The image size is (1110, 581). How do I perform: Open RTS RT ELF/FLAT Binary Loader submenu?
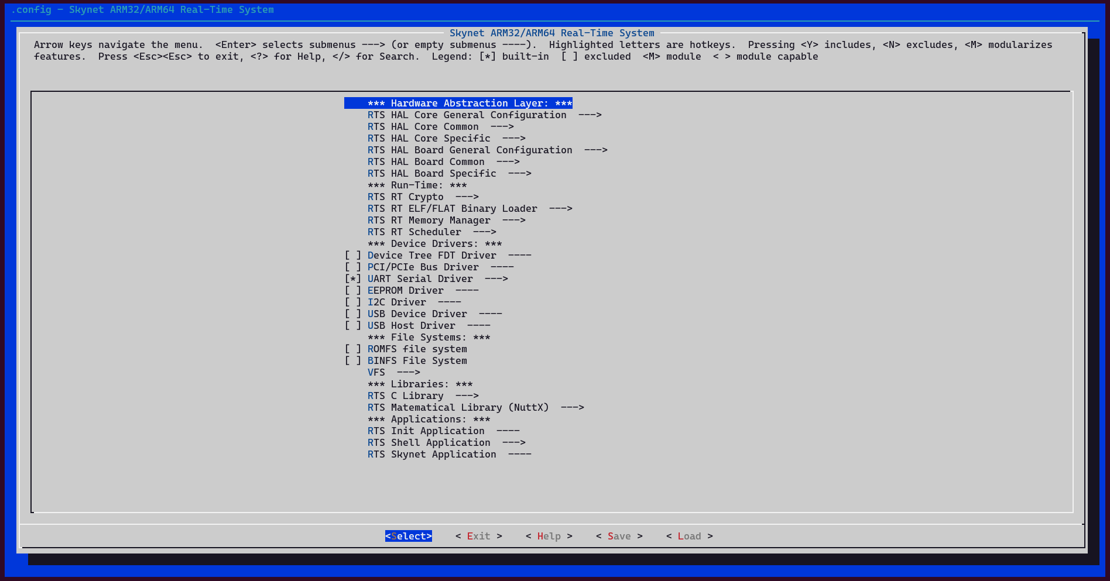tap(470, 209)
